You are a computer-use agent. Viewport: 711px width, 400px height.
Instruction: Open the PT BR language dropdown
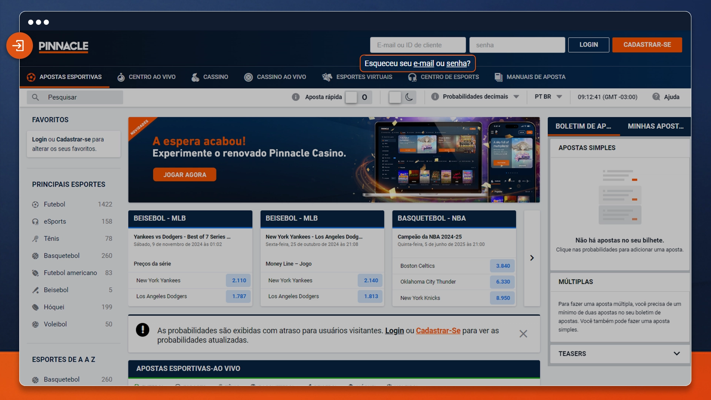548,97
